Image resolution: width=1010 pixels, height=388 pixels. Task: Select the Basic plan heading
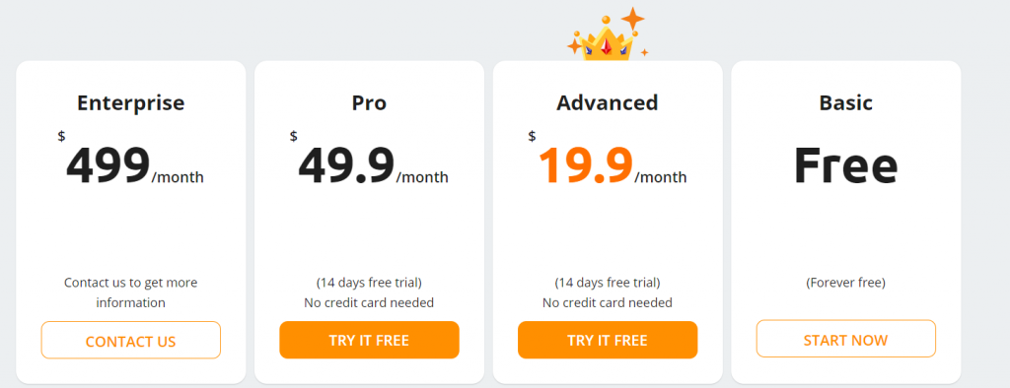845,103
